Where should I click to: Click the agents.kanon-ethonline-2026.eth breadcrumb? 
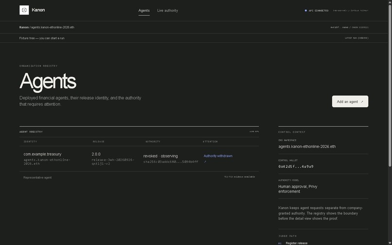(x=53, y=27)
